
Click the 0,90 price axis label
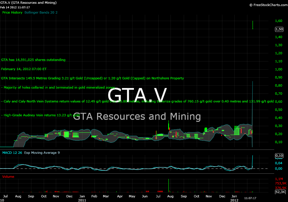(278, 77)
